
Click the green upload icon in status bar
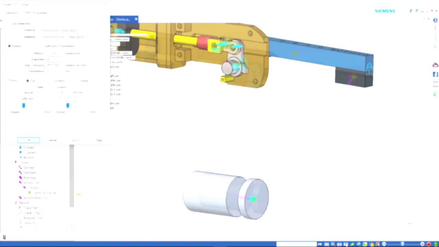coord(436,244)
